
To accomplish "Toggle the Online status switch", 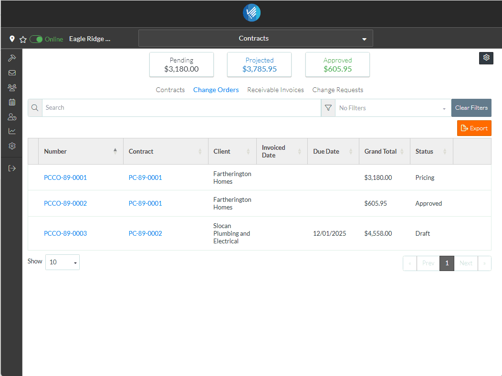I will click(x=36, y=39).
